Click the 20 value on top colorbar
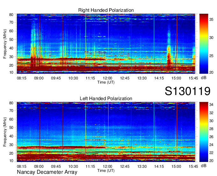This screenshot has height=176, width=217. tap(211, 72)
